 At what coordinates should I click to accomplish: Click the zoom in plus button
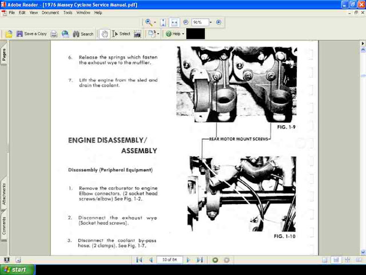point(218,22)
